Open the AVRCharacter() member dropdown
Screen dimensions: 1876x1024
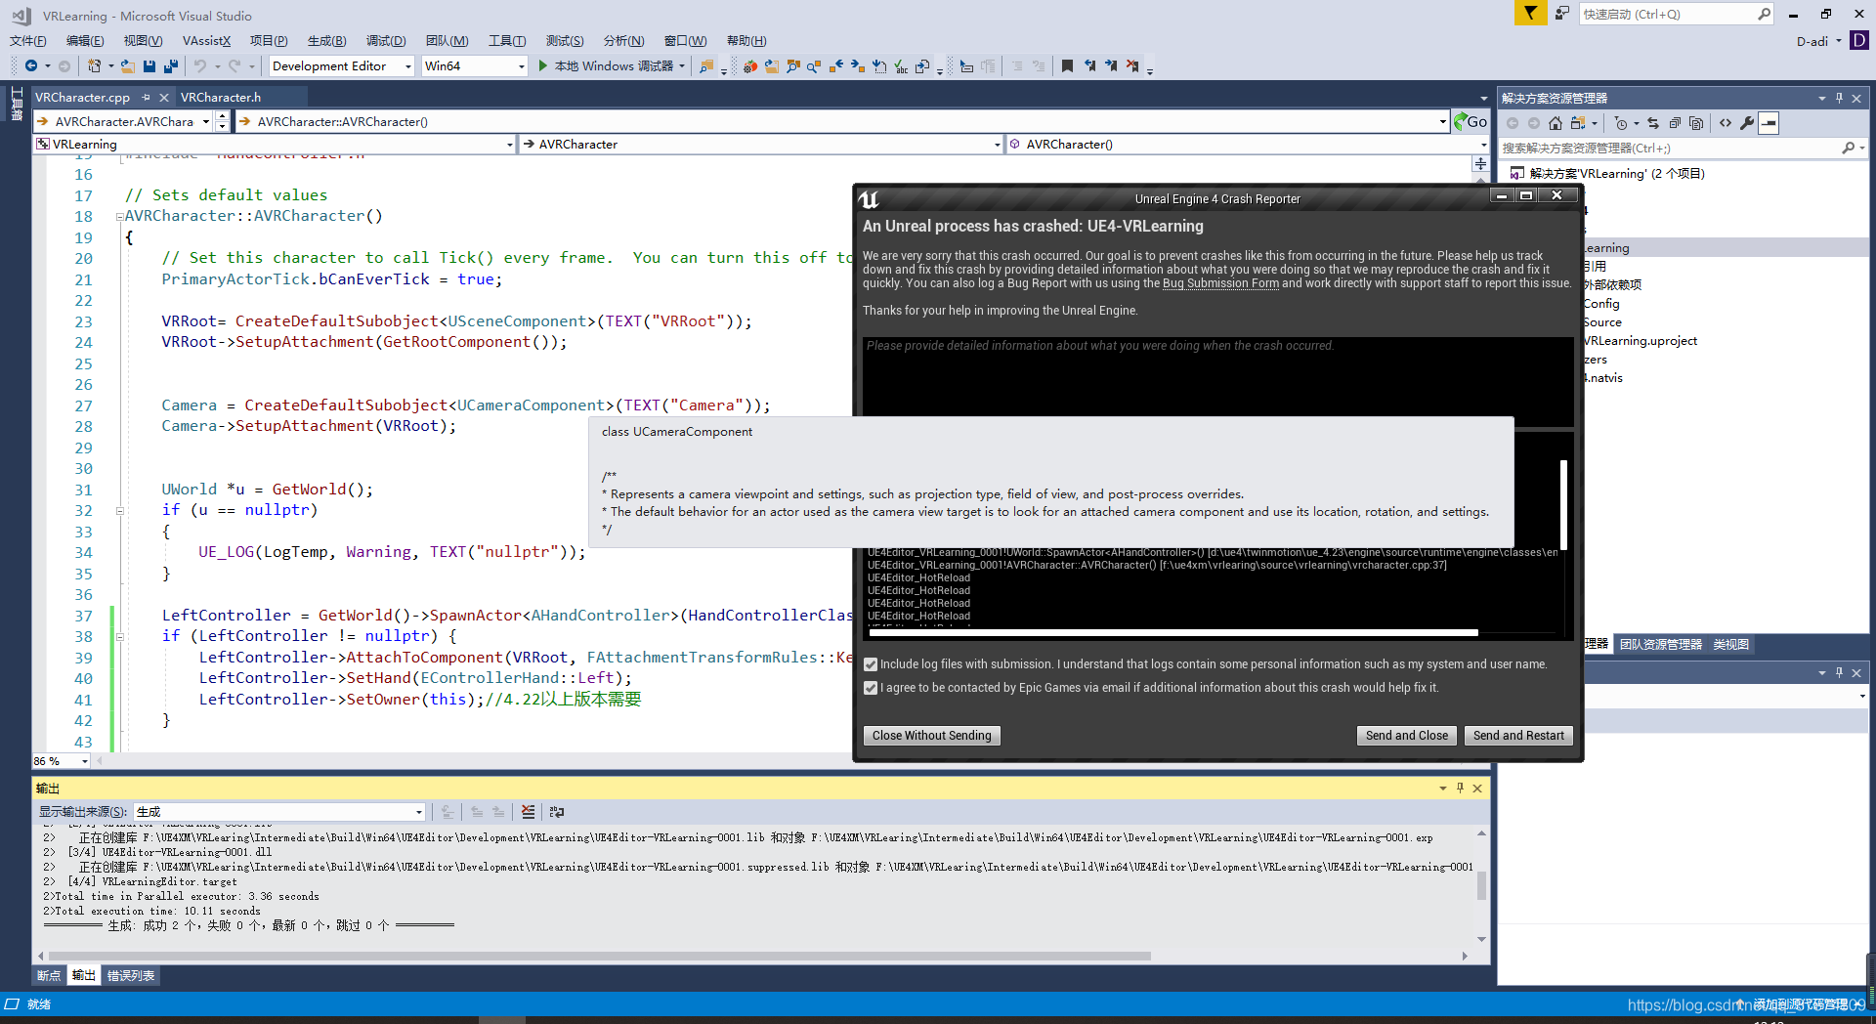click(1483, 144)
